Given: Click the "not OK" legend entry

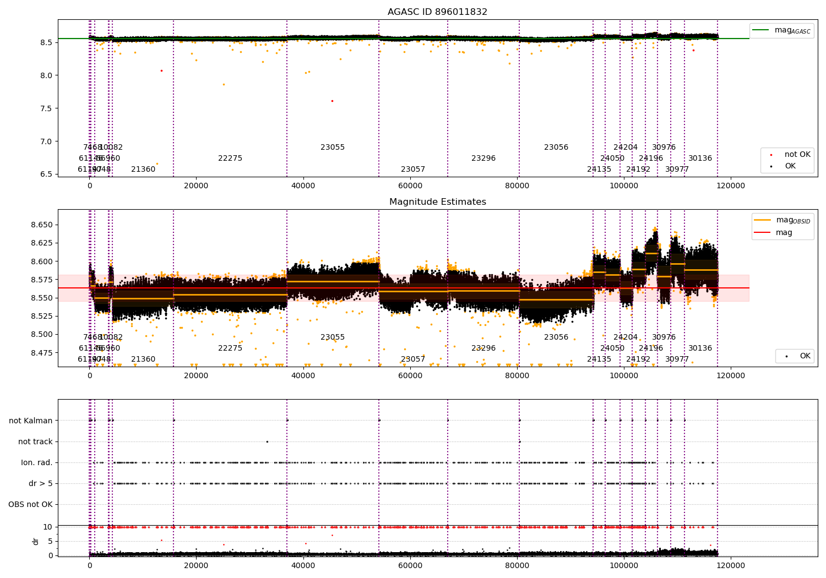Looking at the screenshot, I should (x=797, y=155).
